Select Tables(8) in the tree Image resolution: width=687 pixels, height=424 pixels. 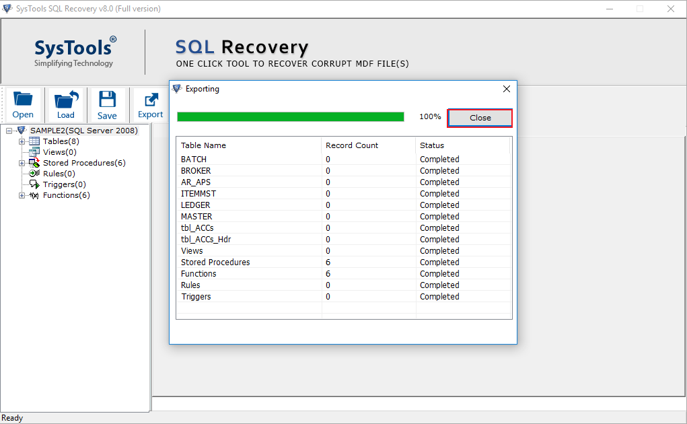coord(61,141)
